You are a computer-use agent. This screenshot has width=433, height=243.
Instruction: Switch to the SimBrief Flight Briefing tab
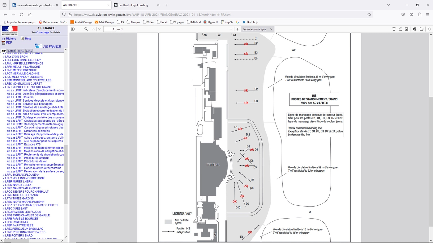tap(134, 5)
